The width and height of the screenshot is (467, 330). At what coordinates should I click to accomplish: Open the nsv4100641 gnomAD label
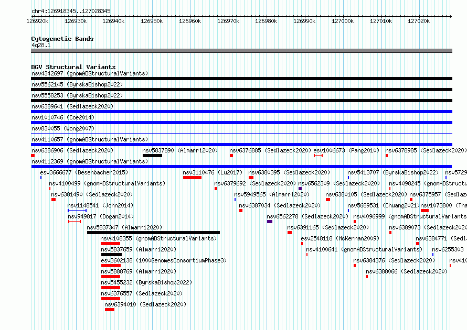click(364, 249)
